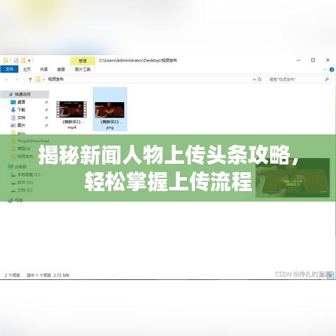Screen dimensions: 336x336
Task: Click the search magnifier icon
Action: click(327, 79)
